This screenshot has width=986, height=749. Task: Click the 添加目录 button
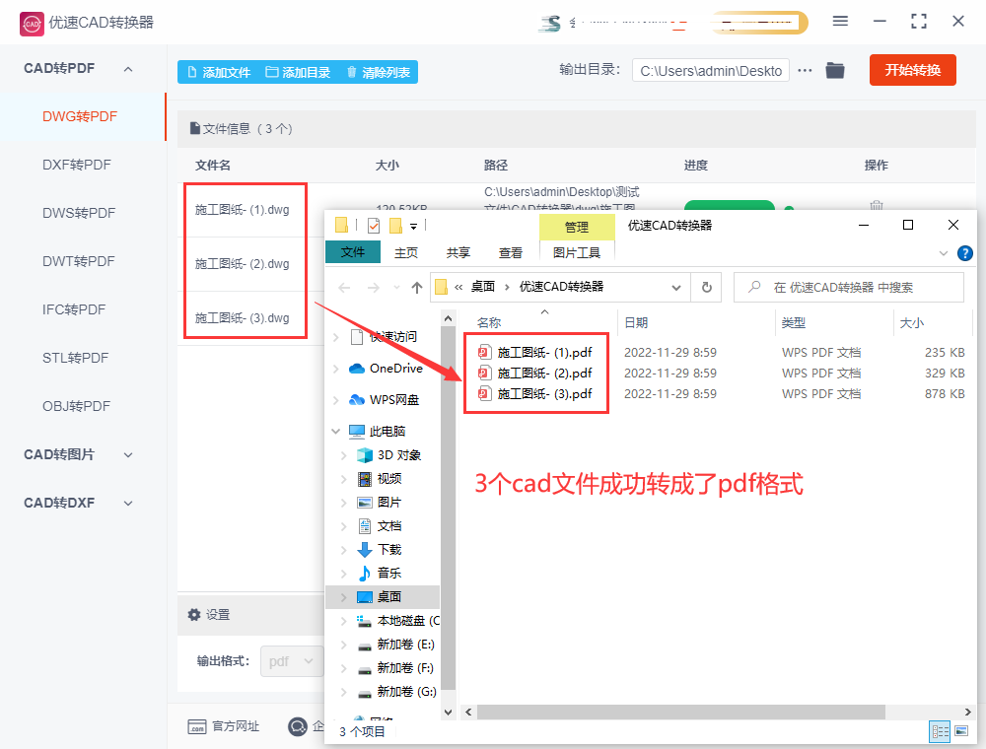click(298, 72)
